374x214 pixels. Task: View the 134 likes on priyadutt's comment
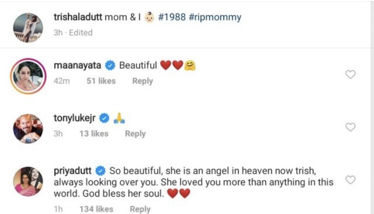97,210
